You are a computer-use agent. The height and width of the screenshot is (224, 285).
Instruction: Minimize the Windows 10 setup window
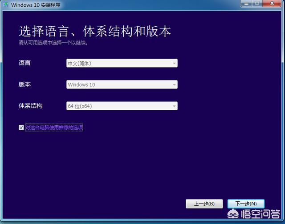tap(246, 4)
